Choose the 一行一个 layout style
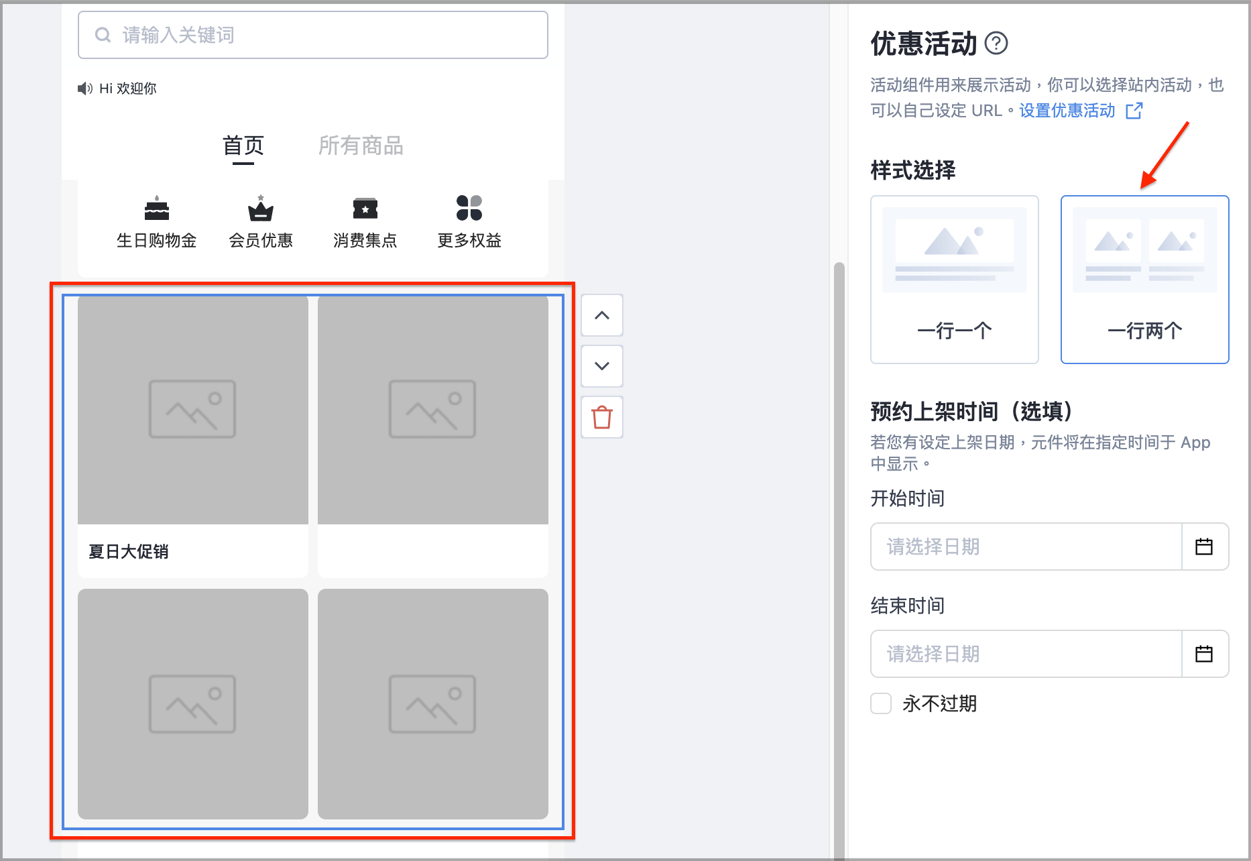 point(955,280)
